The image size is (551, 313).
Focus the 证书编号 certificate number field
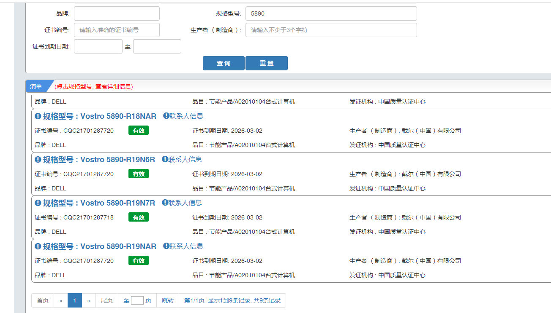click(x=117, y=30)
